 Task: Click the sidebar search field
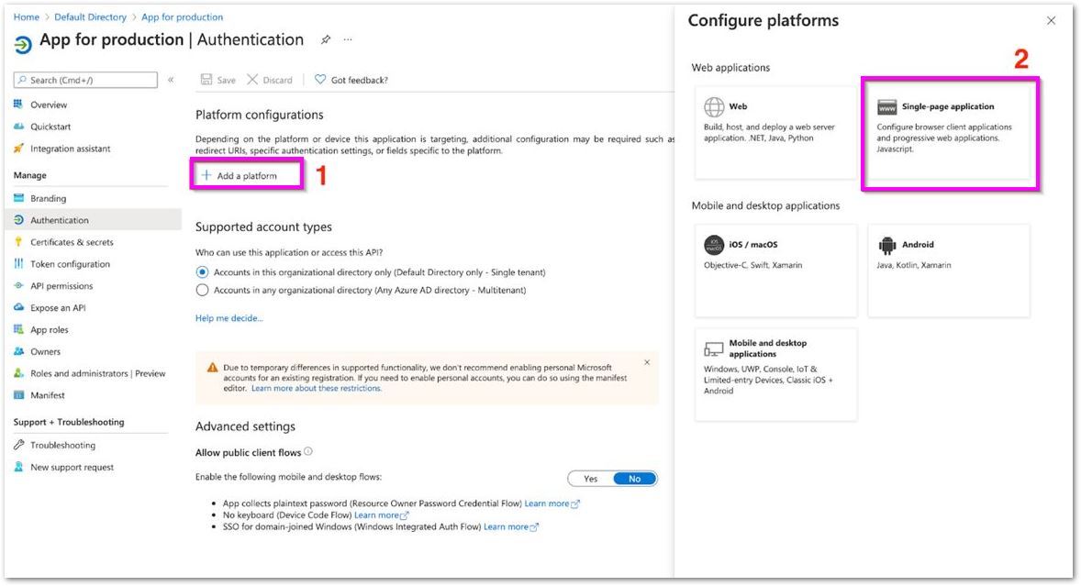[x=85, y=80]
